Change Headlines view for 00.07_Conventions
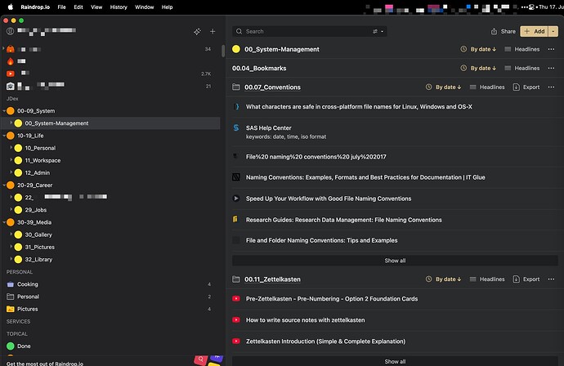Viewport: 564px width, 366px height. click(487, 87)
